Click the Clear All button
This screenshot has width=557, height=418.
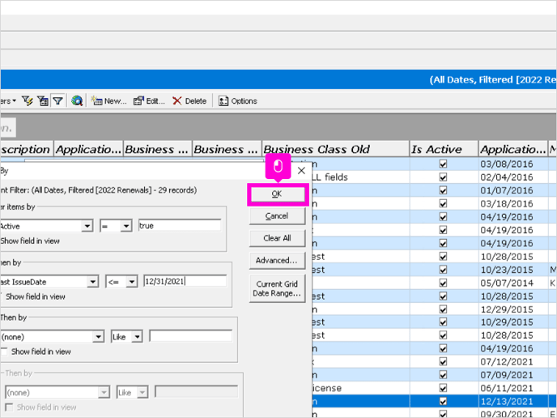[x=277, y=238]
